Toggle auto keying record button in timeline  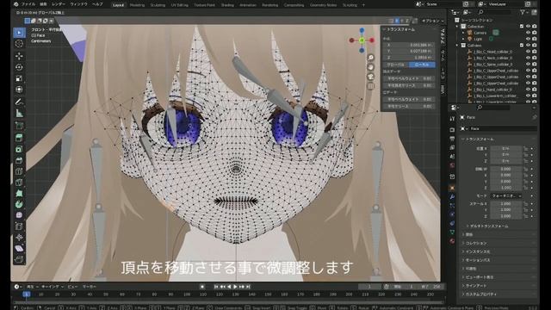tap(202, 287)
